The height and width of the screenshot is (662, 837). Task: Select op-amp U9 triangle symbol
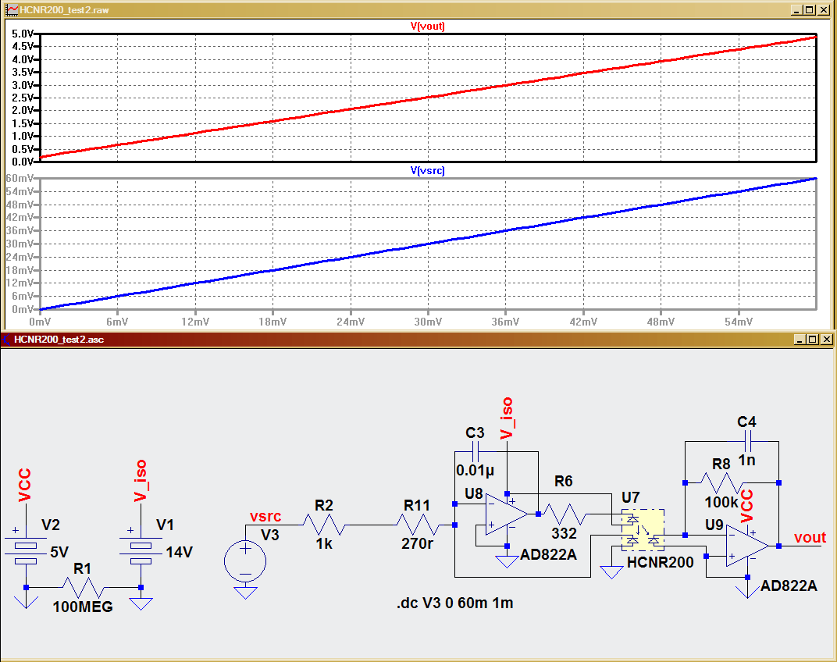[x=746, y=546]
